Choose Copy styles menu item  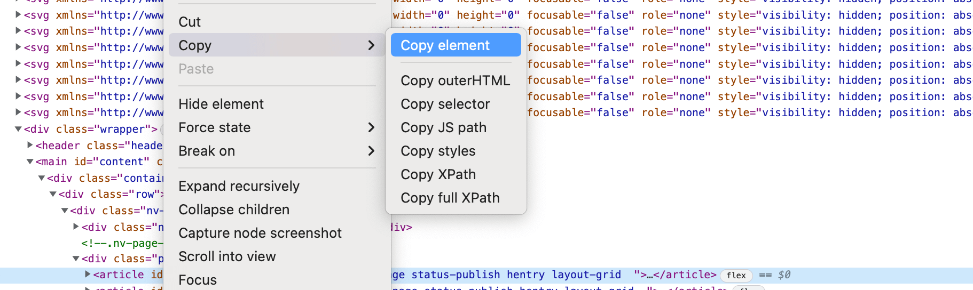[438, 151]
